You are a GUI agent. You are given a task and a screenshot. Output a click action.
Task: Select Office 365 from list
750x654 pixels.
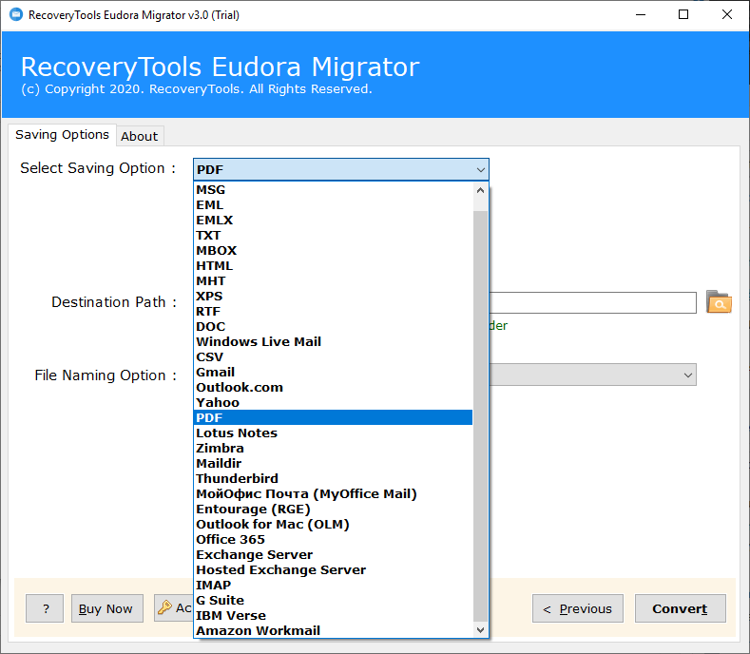click(334, 540)
